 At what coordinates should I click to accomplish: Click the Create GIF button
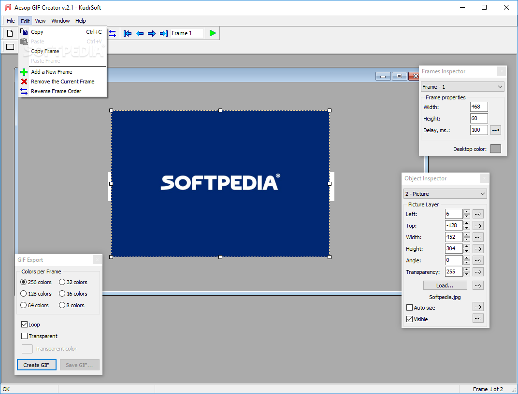36,365
